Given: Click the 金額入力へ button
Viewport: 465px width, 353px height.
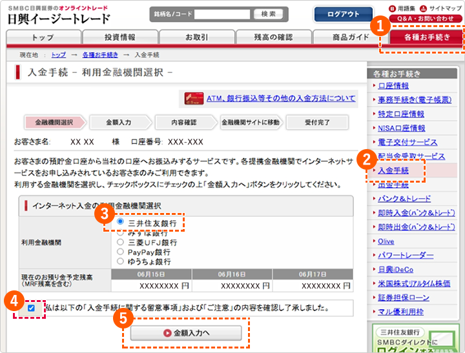Looking at the screenshot, I should (186, 333).
